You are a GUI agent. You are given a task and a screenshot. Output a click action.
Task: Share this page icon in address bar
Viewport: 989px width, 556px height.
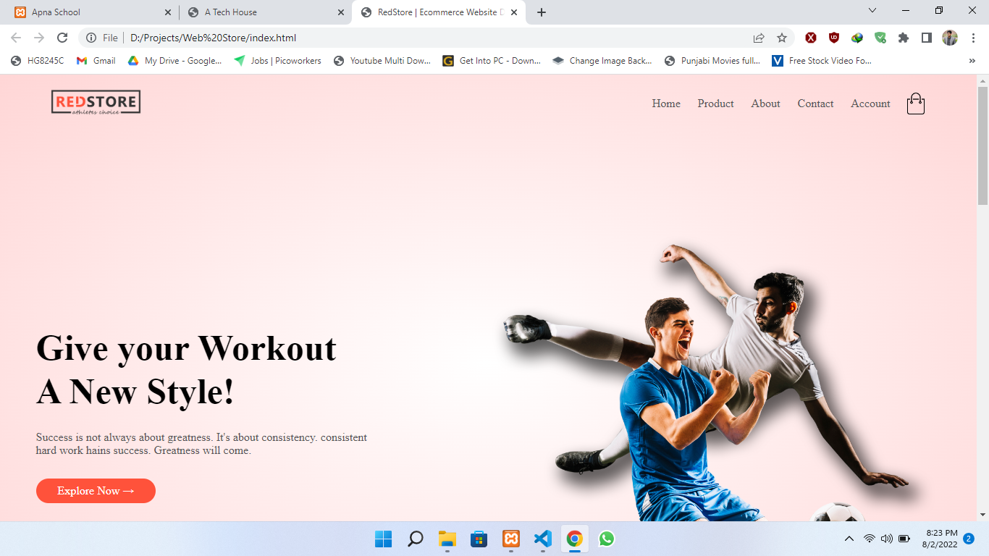pyautogui.click(x=759, y=38)
